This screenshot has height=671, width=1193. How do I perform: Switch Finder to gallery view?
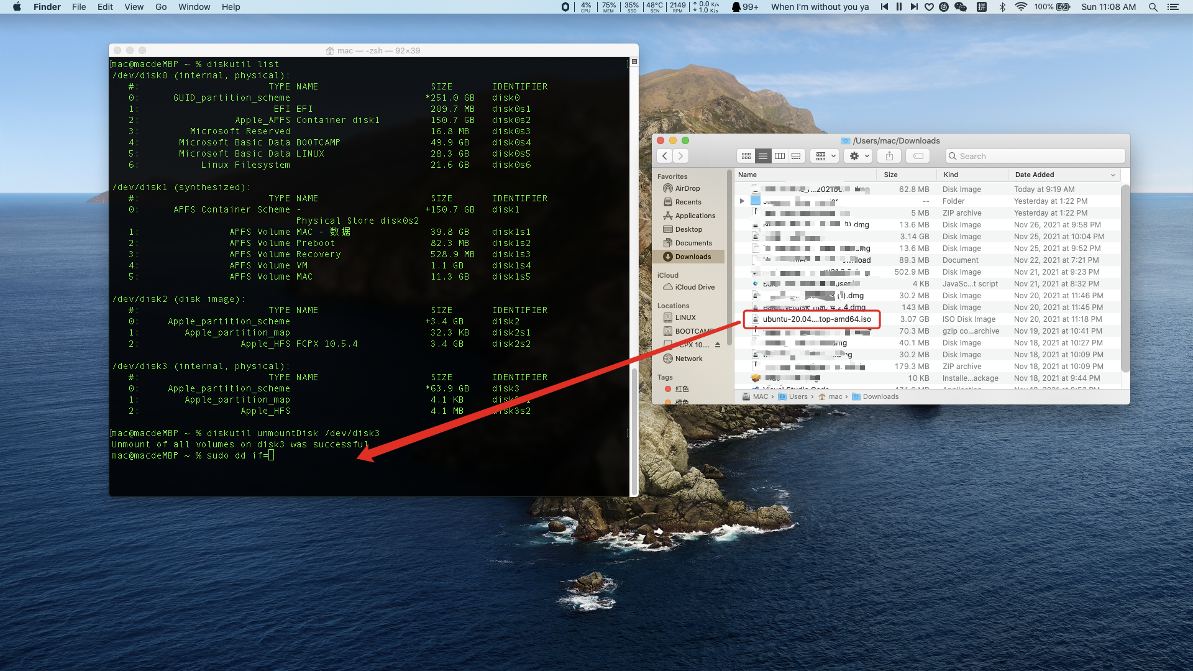[x=796, y=156]
